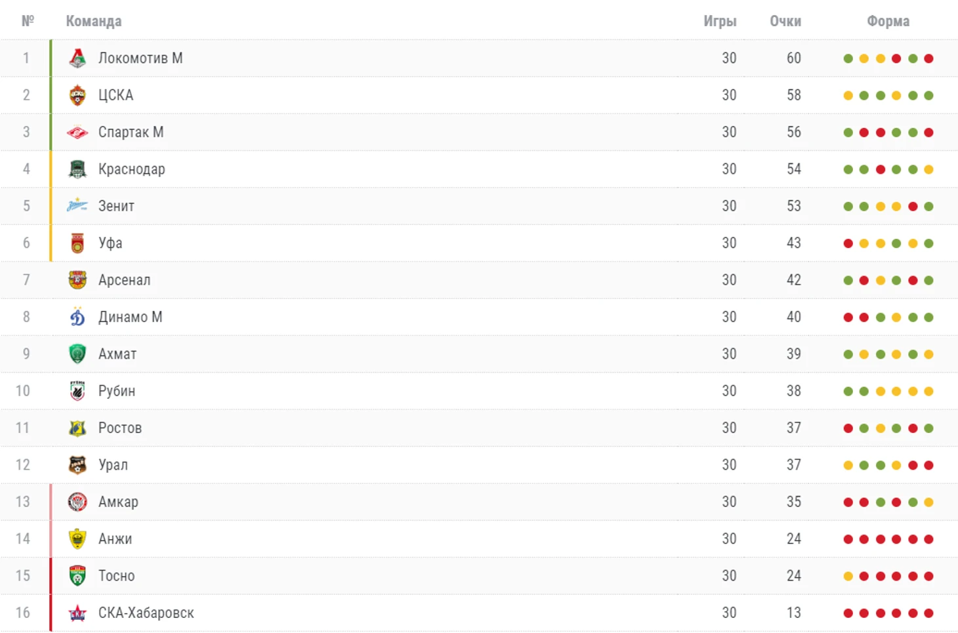Sort table by Игры column header
Screen dimensions: 958x633
pyautogui.click(x=720, y=21)
